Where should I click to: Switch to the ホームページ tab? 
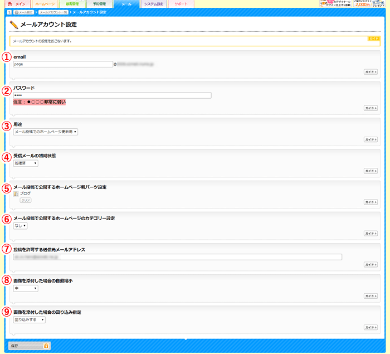click(45, 4)
